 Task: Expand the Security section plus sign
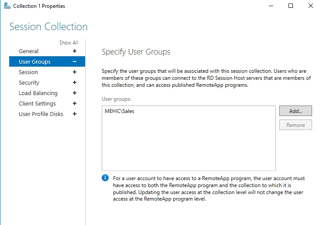coord(75,83)
